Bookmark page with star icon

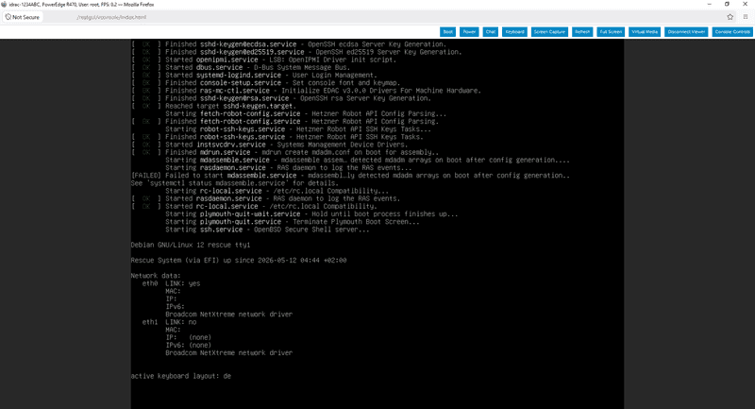coord(730,17)
